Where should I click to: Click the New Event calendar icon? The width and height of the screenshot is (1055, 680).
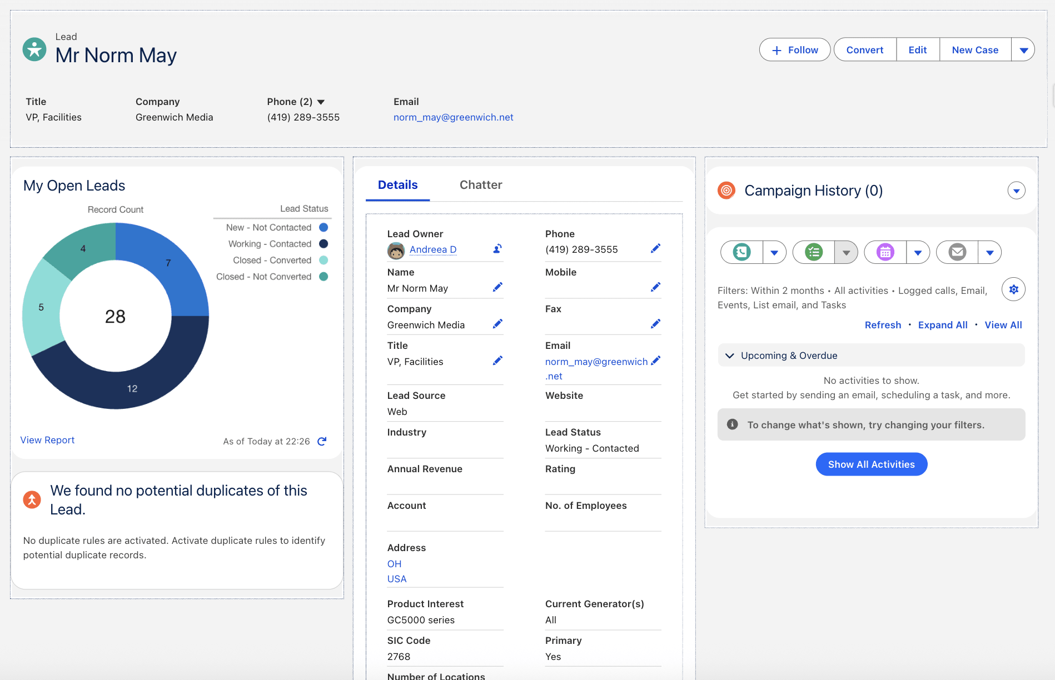coord(885,252)
